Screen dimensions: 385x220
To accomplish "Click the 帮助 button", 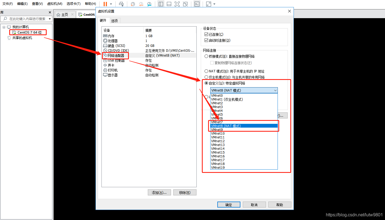I will pyautogui.click(x=280, y=205).
